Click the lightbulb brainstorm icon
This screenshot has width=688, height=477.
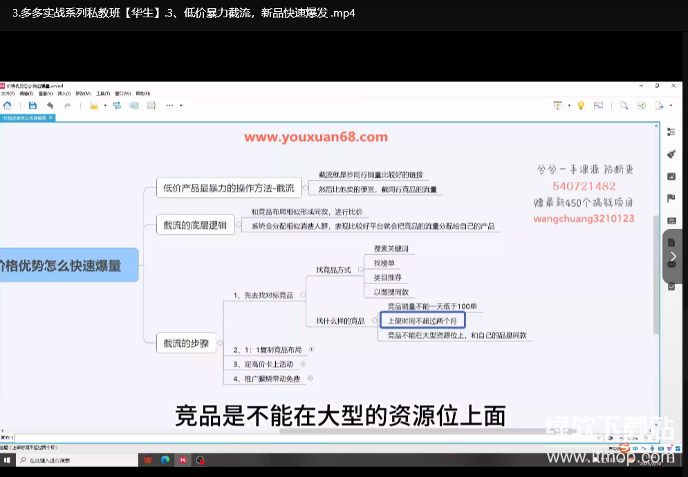pyautogui.click(x=581, y=106)
